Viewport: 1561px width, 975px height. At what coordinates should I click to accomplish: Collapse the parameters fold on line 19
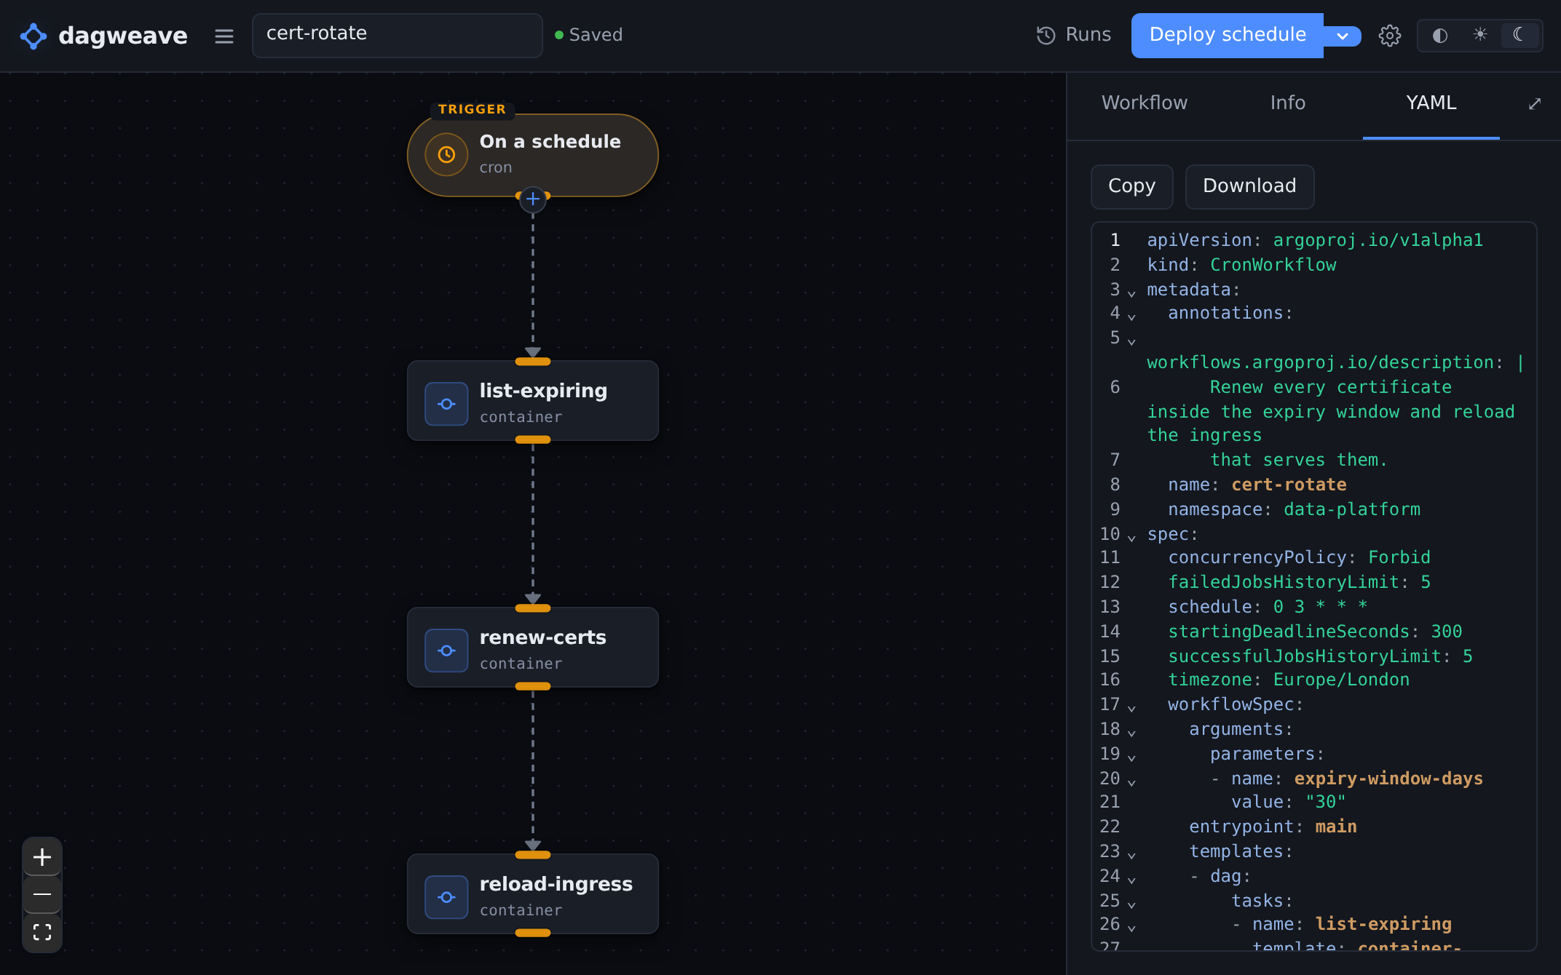coord(1131,757)
